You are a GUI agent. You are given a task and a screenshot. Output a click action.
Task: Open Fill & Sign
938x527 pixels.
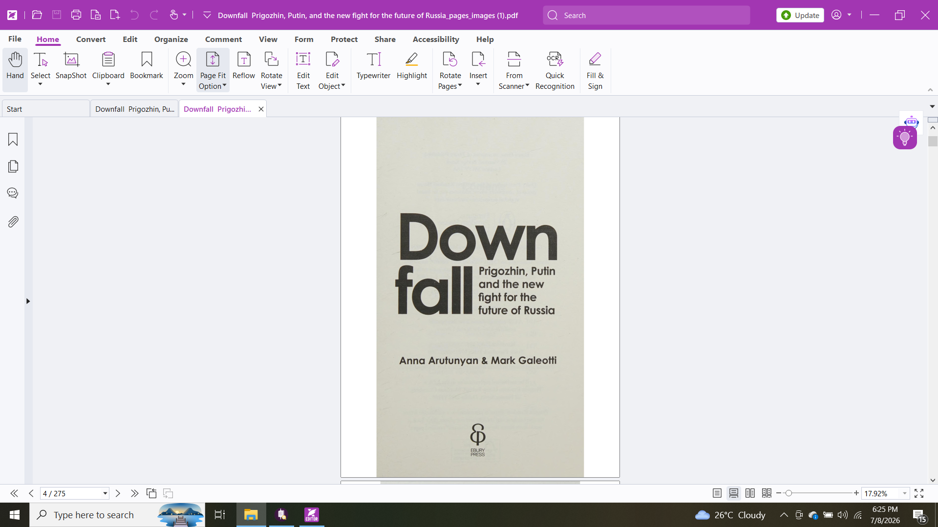point(595,70)
